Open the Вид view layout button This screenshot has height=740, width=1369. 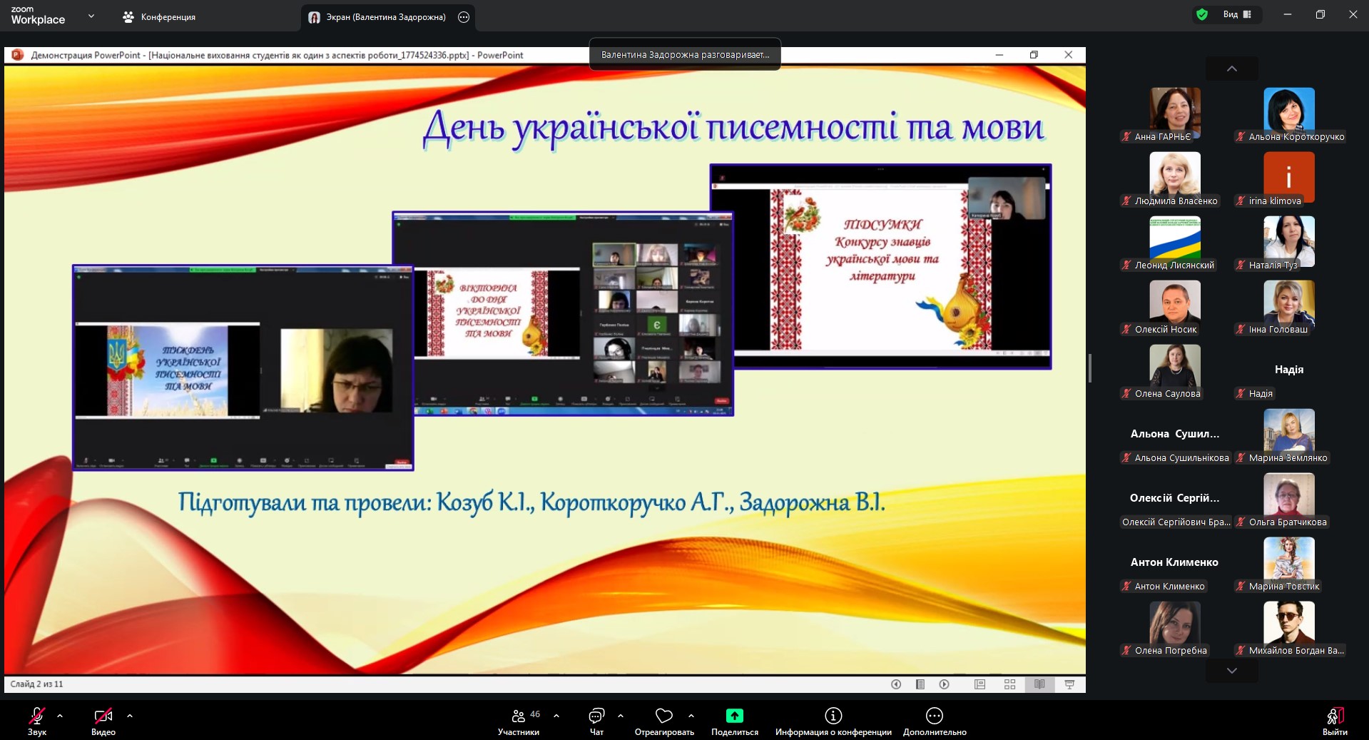coord(1237,14)
